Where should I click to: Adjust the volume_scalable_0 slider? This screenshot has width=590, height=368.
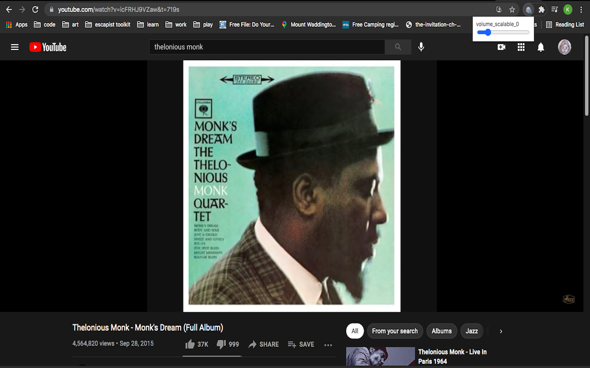[503, 32]
